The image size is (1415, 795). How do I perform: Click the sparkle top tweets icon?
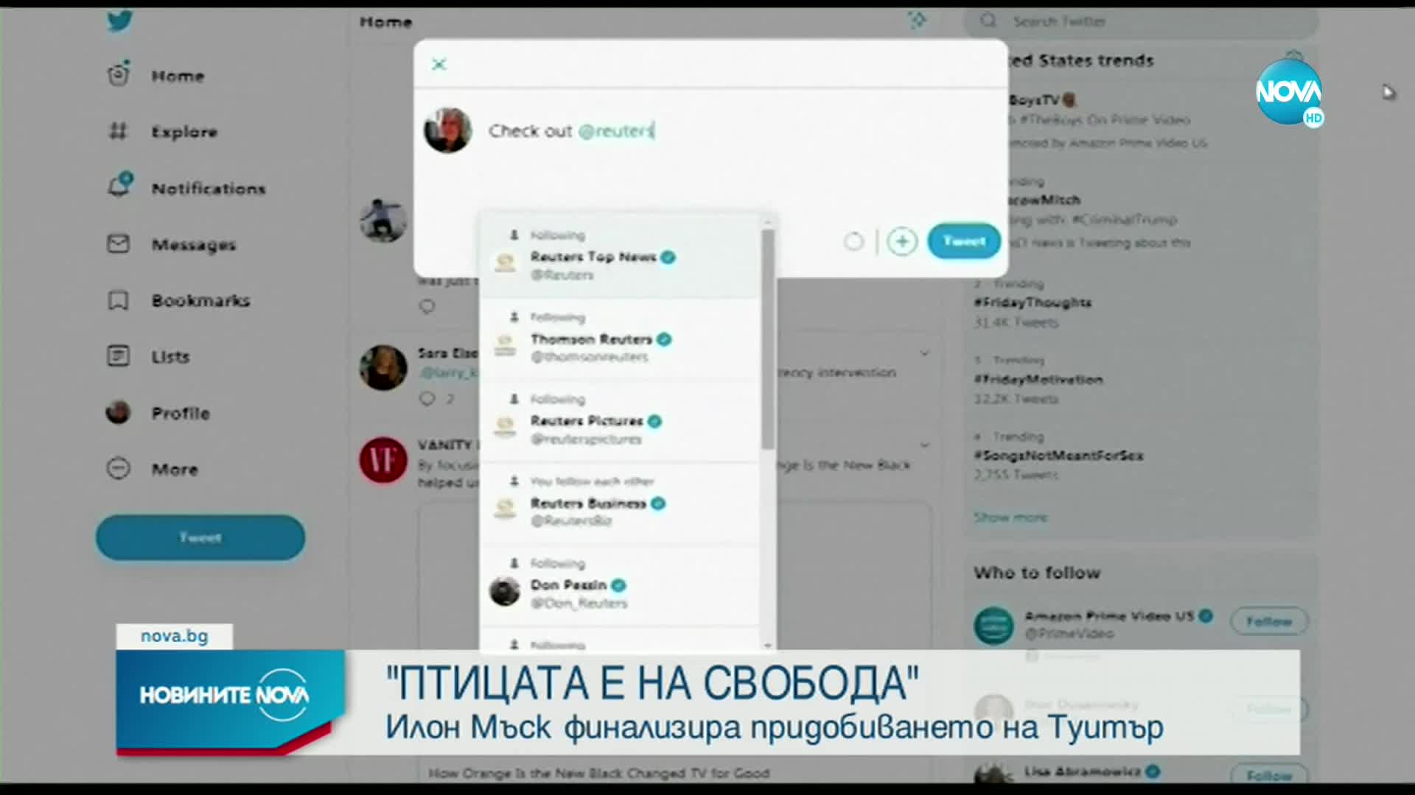pyautogui.click(x=917, y=20)
